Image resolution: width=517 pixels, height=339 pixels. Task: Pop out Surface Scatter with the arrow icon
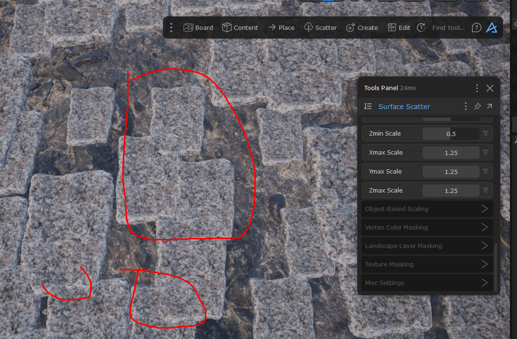489,106
